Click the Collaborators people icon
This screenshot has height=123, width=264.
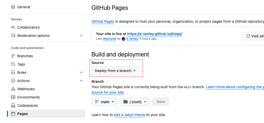[13, 27]
